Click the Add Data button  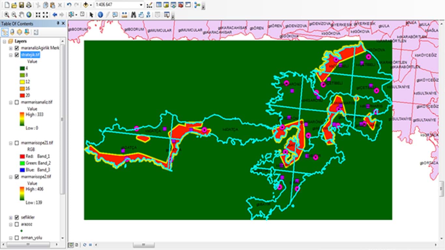pyautogui.click(x=85, y=5)
